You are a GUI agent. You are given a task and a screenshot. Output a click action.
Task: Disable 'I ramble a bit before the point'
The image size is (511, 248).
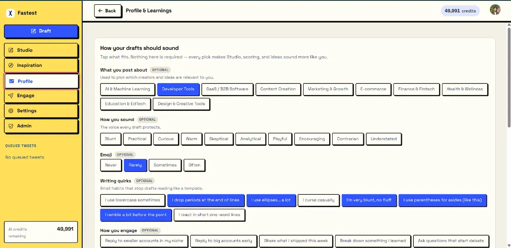(136, 215)
